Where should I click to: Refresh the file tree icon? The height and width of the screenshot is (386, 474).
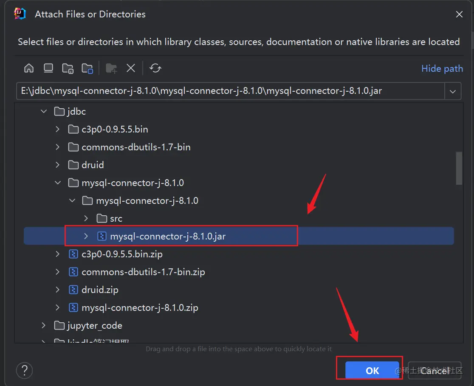(x=155, y=68)
